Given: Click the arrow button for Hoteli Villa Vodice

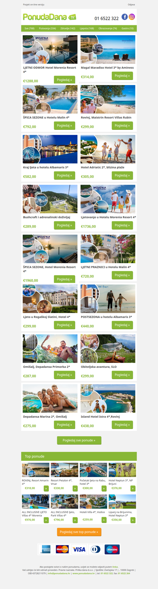Looking at the screenshot, I should coord(104,520).
